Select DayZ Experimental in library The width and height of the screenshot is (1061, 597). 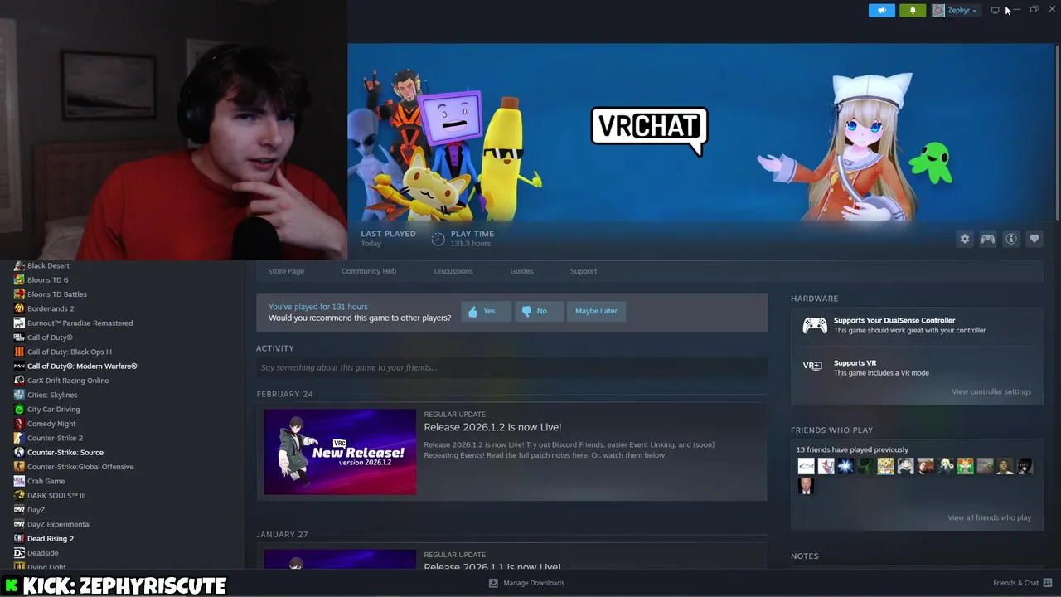(59, 524)
